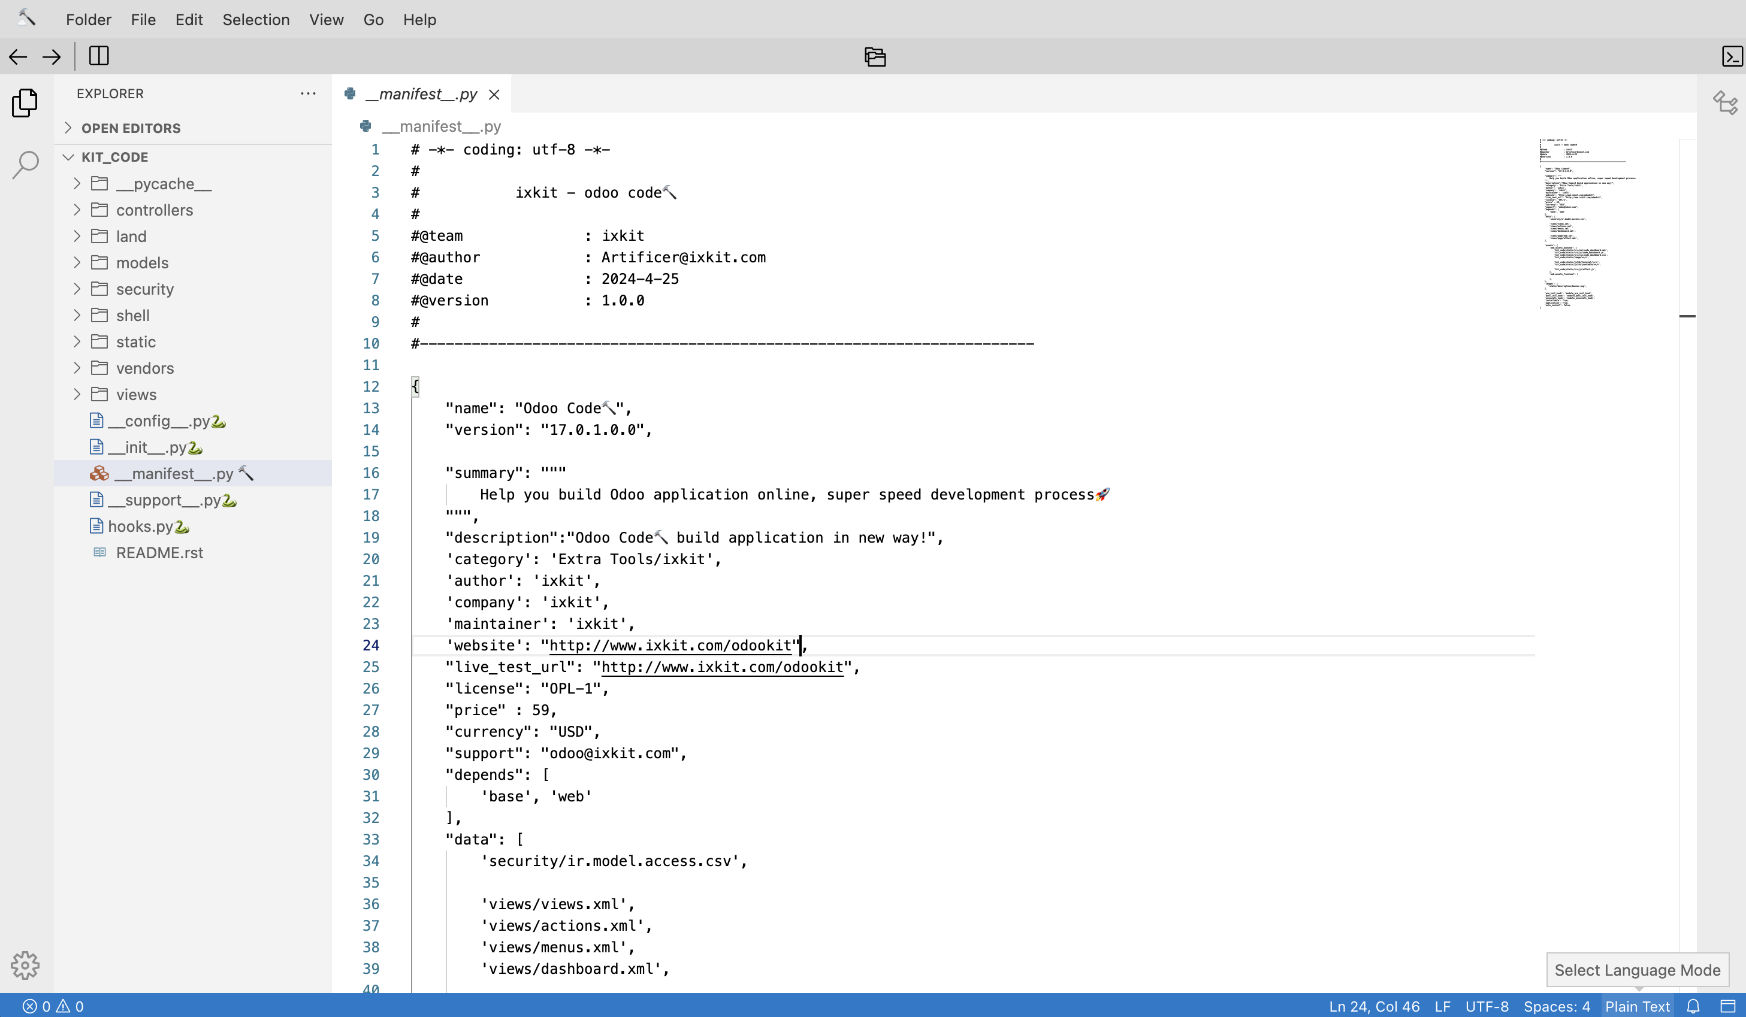Expand the controllers folder
The height and width of the screenshot is (1017, 1746).
pos(154,210)
